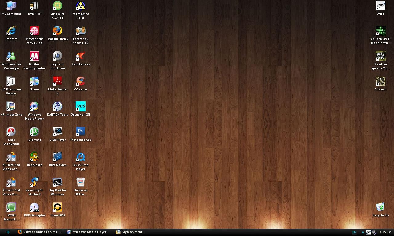Launch the Silkroad game client
394x236 pixels.
point(380,81)
